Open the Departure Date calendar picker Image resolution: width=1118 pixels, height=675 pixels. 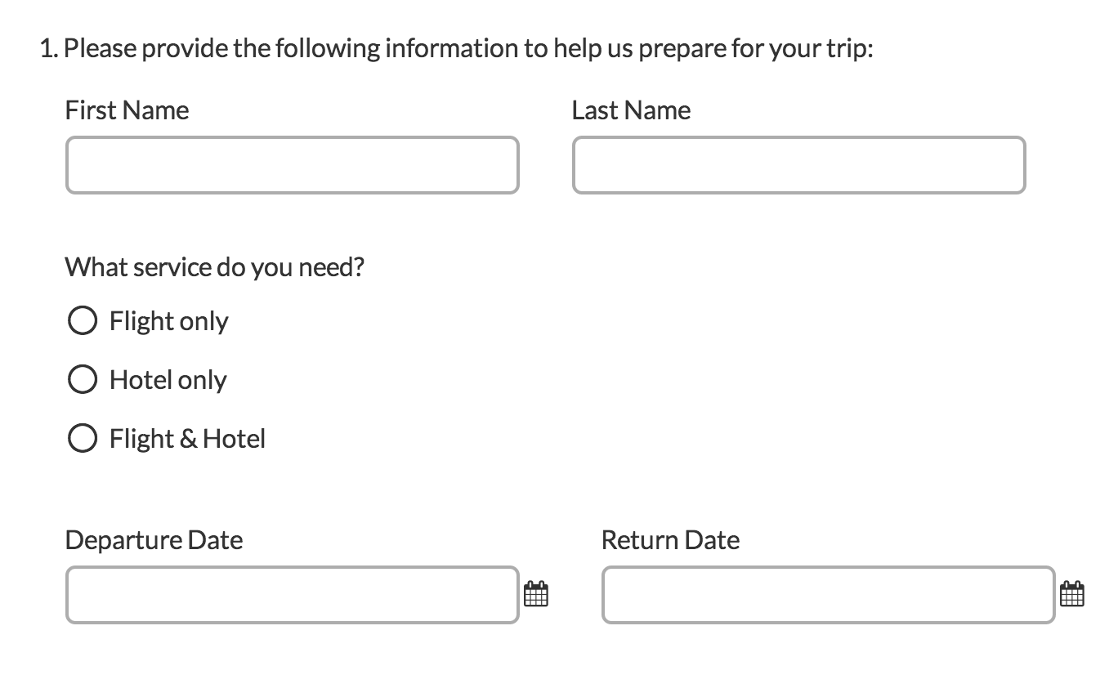click(535, 594)
